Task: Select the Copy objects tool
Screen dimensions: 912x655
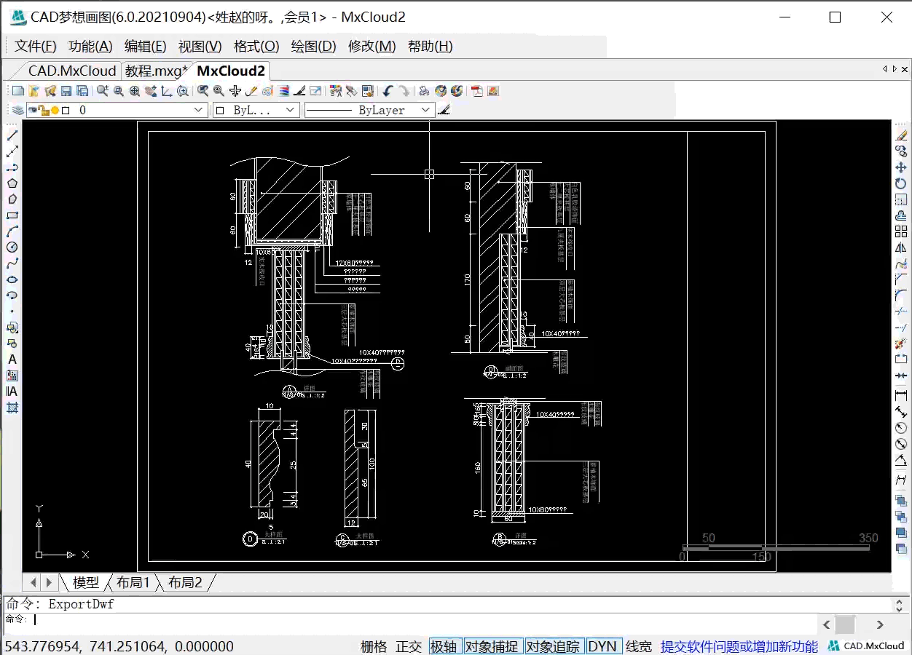Action: 901,151
